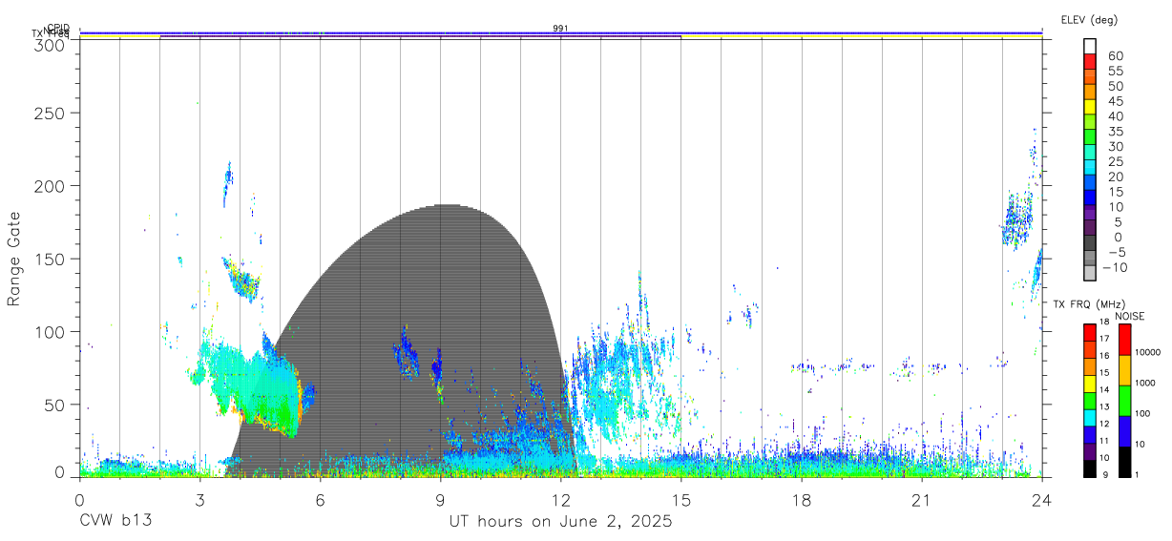Image resolution: width=1172 pixels, height=541 pixels.
Task: Click the red top segment of the TX FRQ bar
Action: point(1090,332)
